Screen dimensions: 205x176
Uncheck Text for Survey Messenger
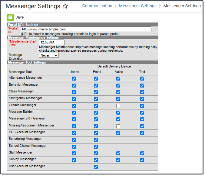pyautogui.click(x=142, y=160)
